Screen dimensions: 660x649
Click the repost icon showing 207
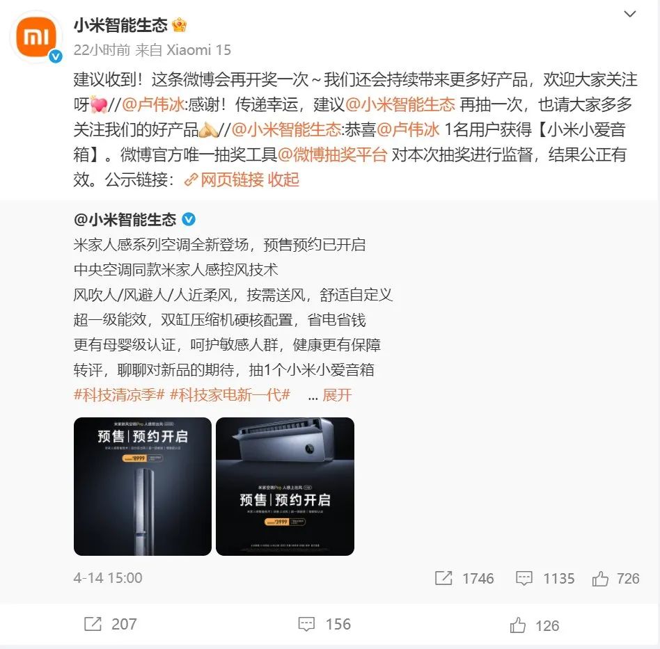coord(93,624)
